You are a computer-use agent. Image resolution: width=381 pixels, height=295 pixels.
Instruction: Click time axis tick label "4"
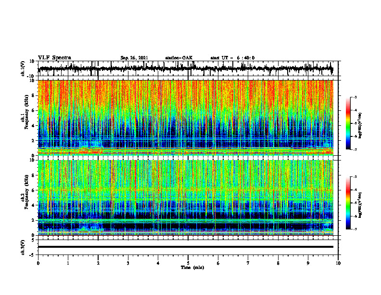pyautogui.click(x=158, y=263)
